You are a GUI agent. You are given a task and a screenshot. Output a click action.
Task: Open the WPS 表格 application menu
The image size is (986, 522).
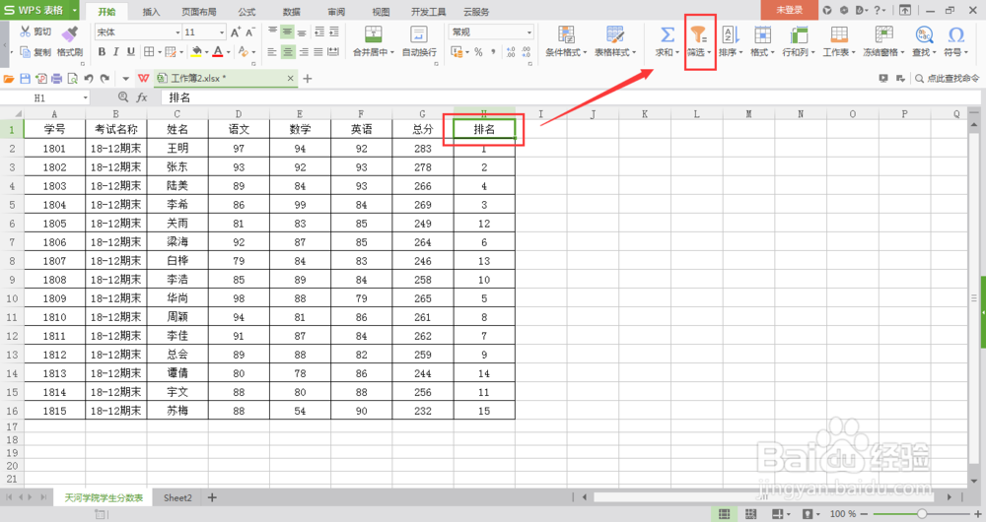click(39, 10)
